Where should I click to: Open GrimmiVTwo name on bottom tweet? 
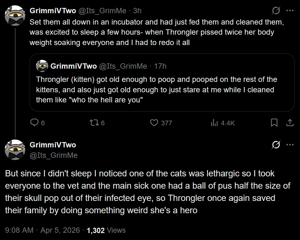[x=53, y=145]
